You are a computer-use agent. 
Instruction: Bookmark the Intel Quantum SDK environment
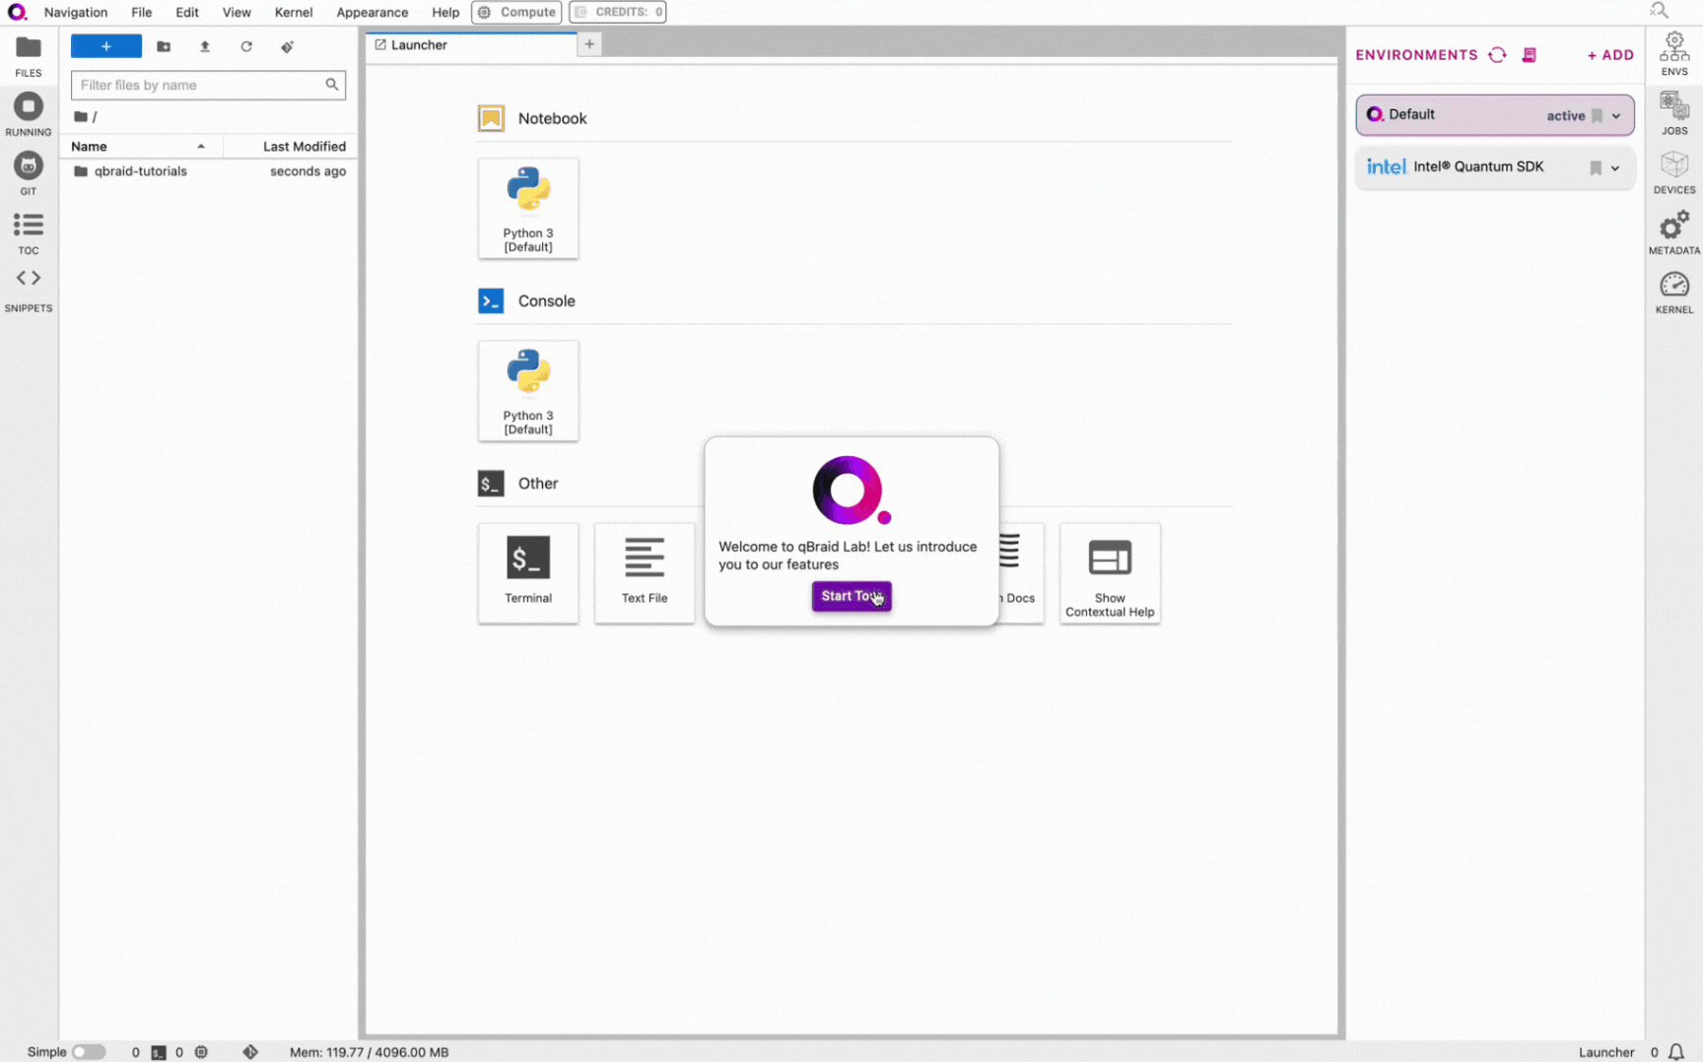(1595, 167)
